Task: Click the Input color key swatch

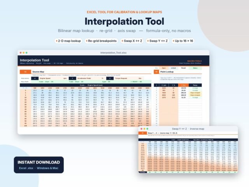Action: 164,68
